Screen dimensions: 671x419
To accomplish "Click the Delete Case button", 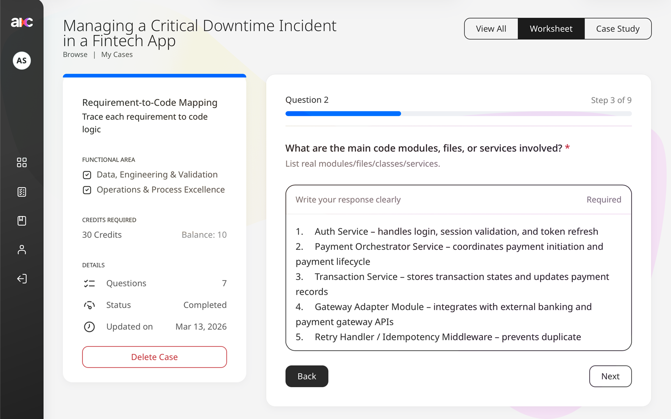I will (x=154, y=357).
